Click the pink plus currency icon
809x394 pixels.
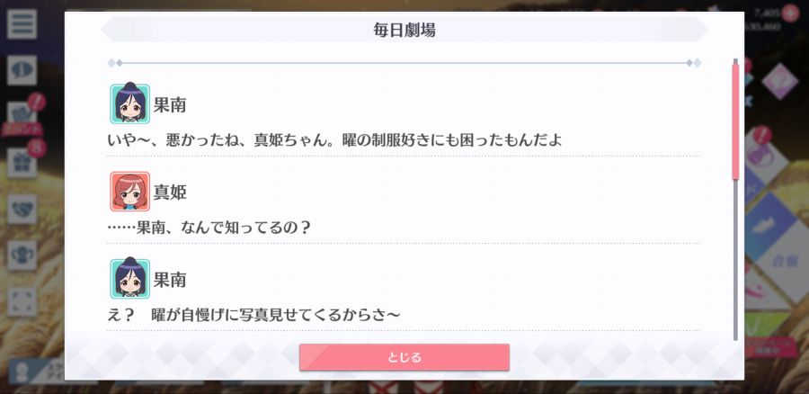pos(790,13)
